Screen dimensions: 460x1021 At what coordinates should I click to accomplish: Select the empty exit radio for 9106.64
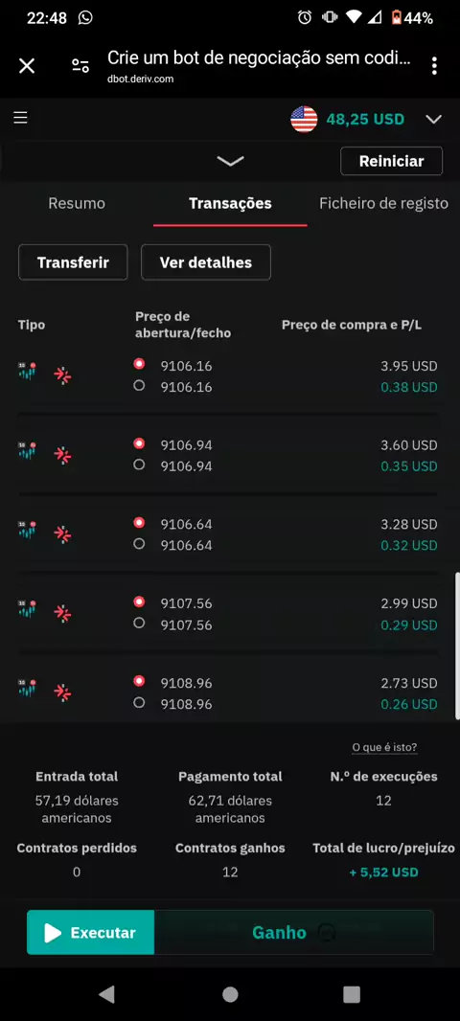point(139,544)
